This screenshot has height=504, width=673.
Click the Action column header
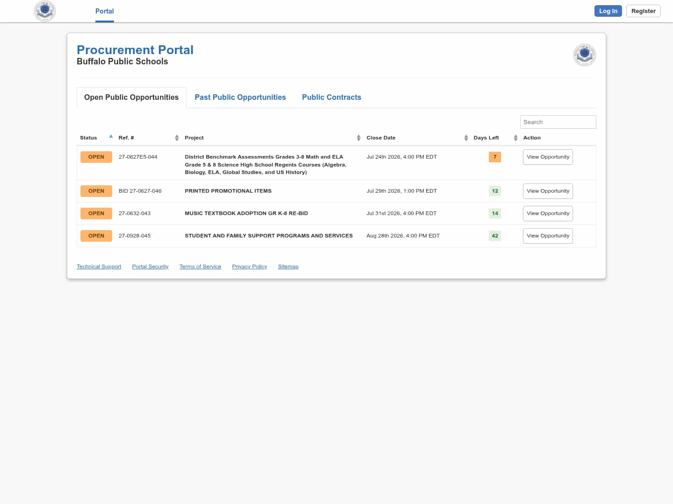coord(532,138)
